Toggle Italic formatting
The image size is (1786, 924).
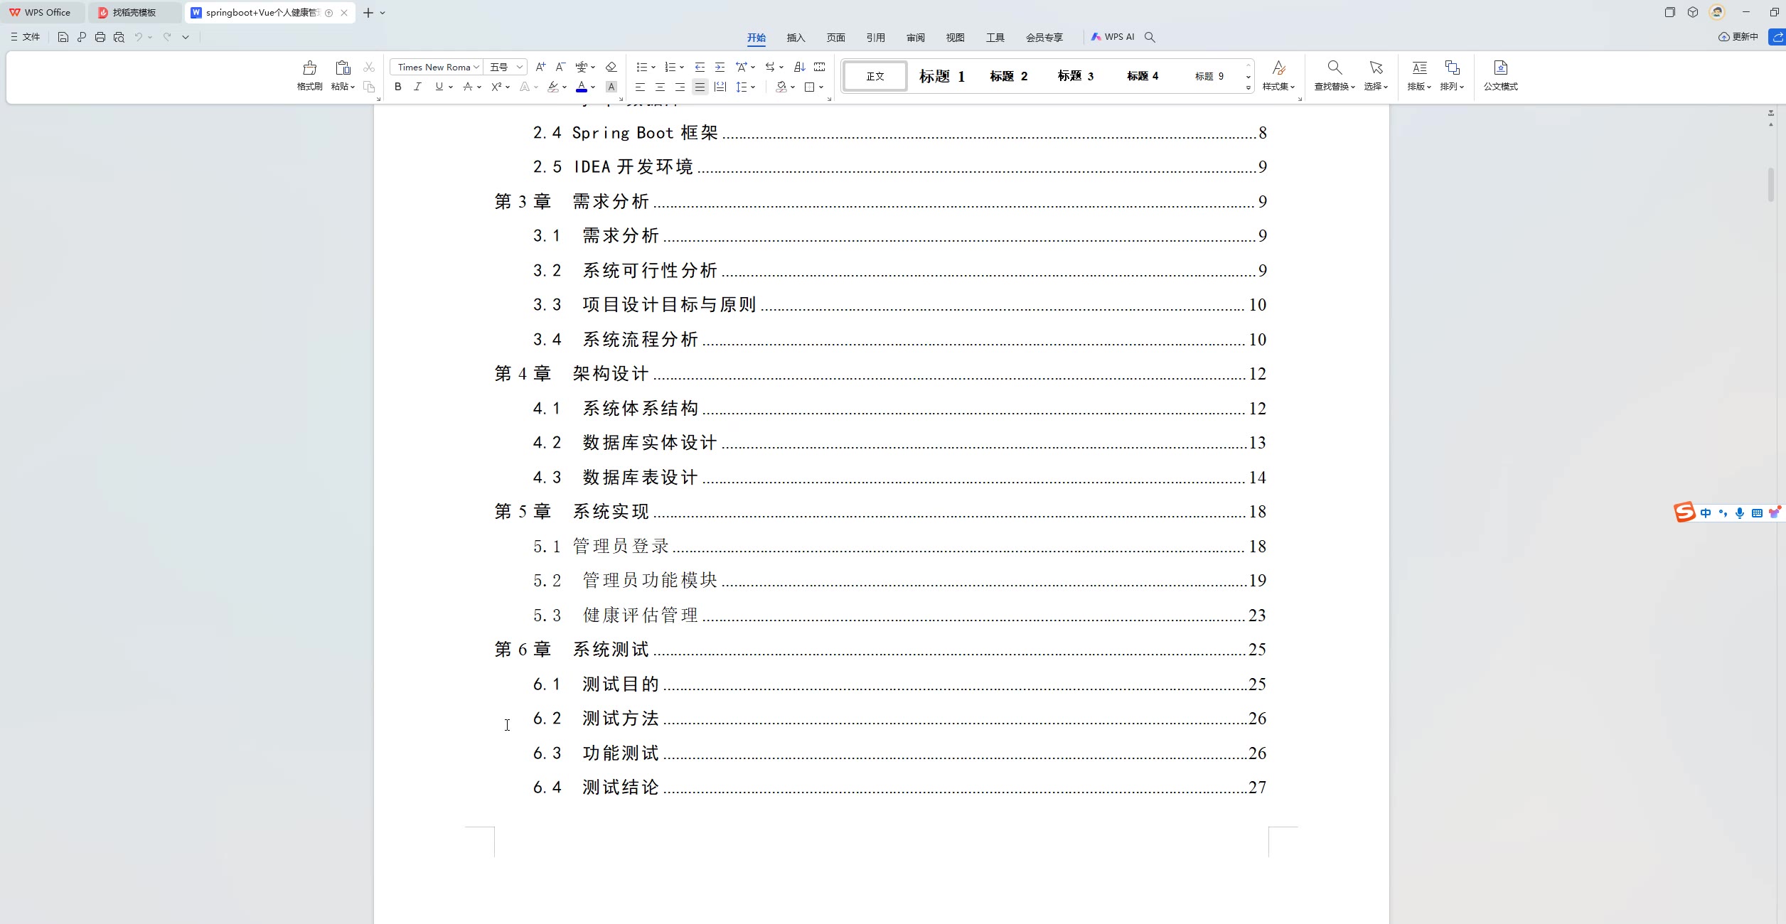[x=417, y=87]
